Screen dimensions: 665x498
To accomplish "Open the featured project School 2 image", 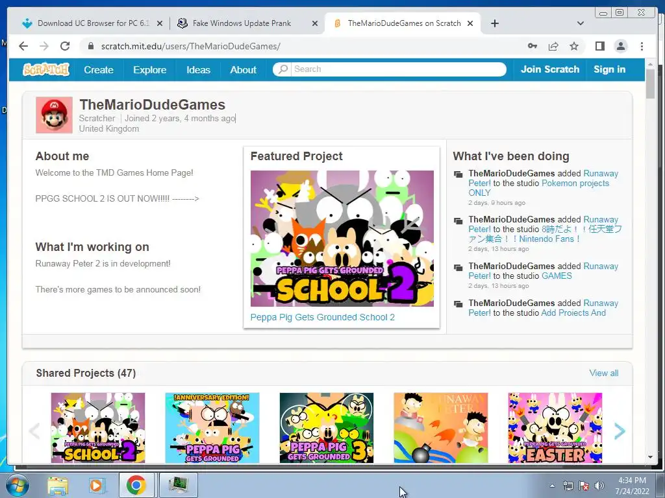I will tap(342, 239).
